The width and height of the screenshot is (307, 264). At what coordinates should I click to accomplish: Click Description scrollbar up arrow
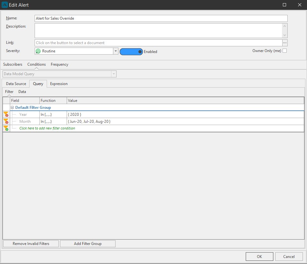point(284,26)
